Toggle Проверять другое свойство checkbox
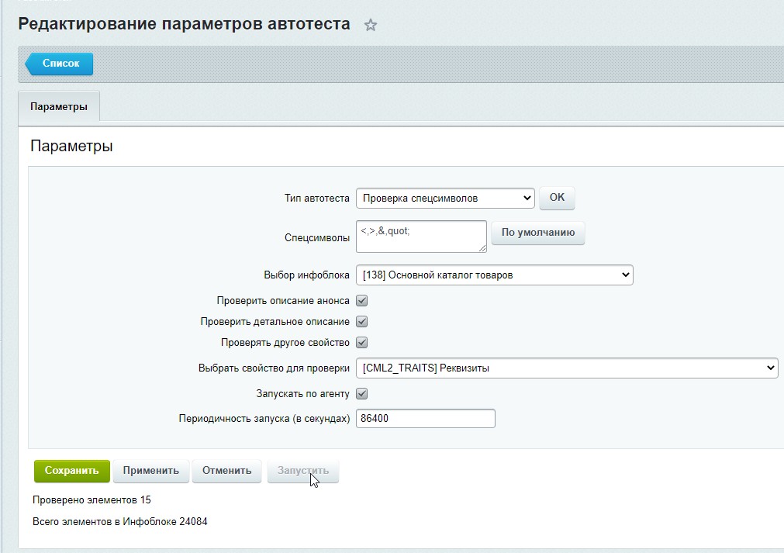Viewport: 784px width, 553px height. coord(361,343)
